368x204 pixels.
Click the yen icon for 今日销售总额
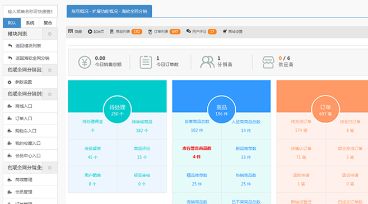coord(85,62)
